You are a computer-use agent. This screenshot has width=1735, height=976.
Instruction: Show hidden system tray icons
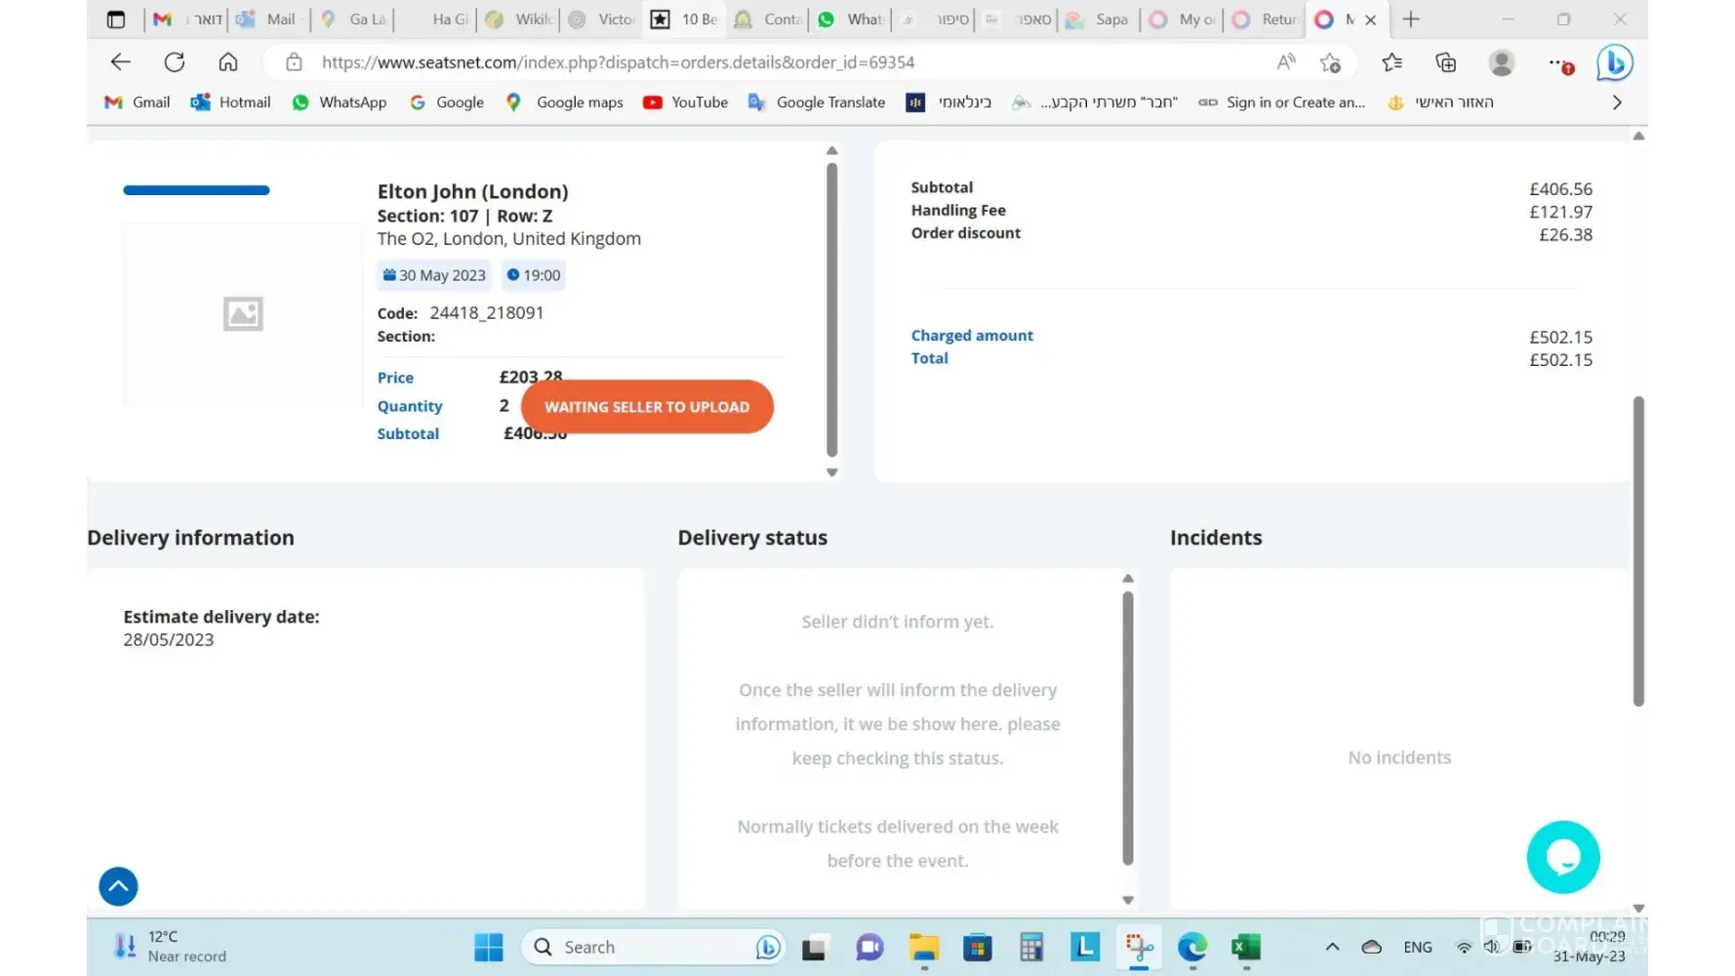point(1332,947)
